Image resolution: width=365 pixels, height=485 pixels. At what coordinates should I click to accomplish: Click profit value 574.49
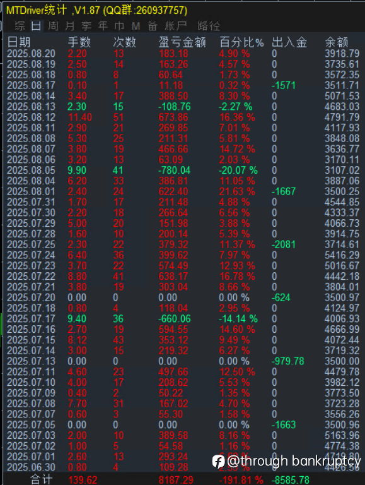[x=173, y=266]
